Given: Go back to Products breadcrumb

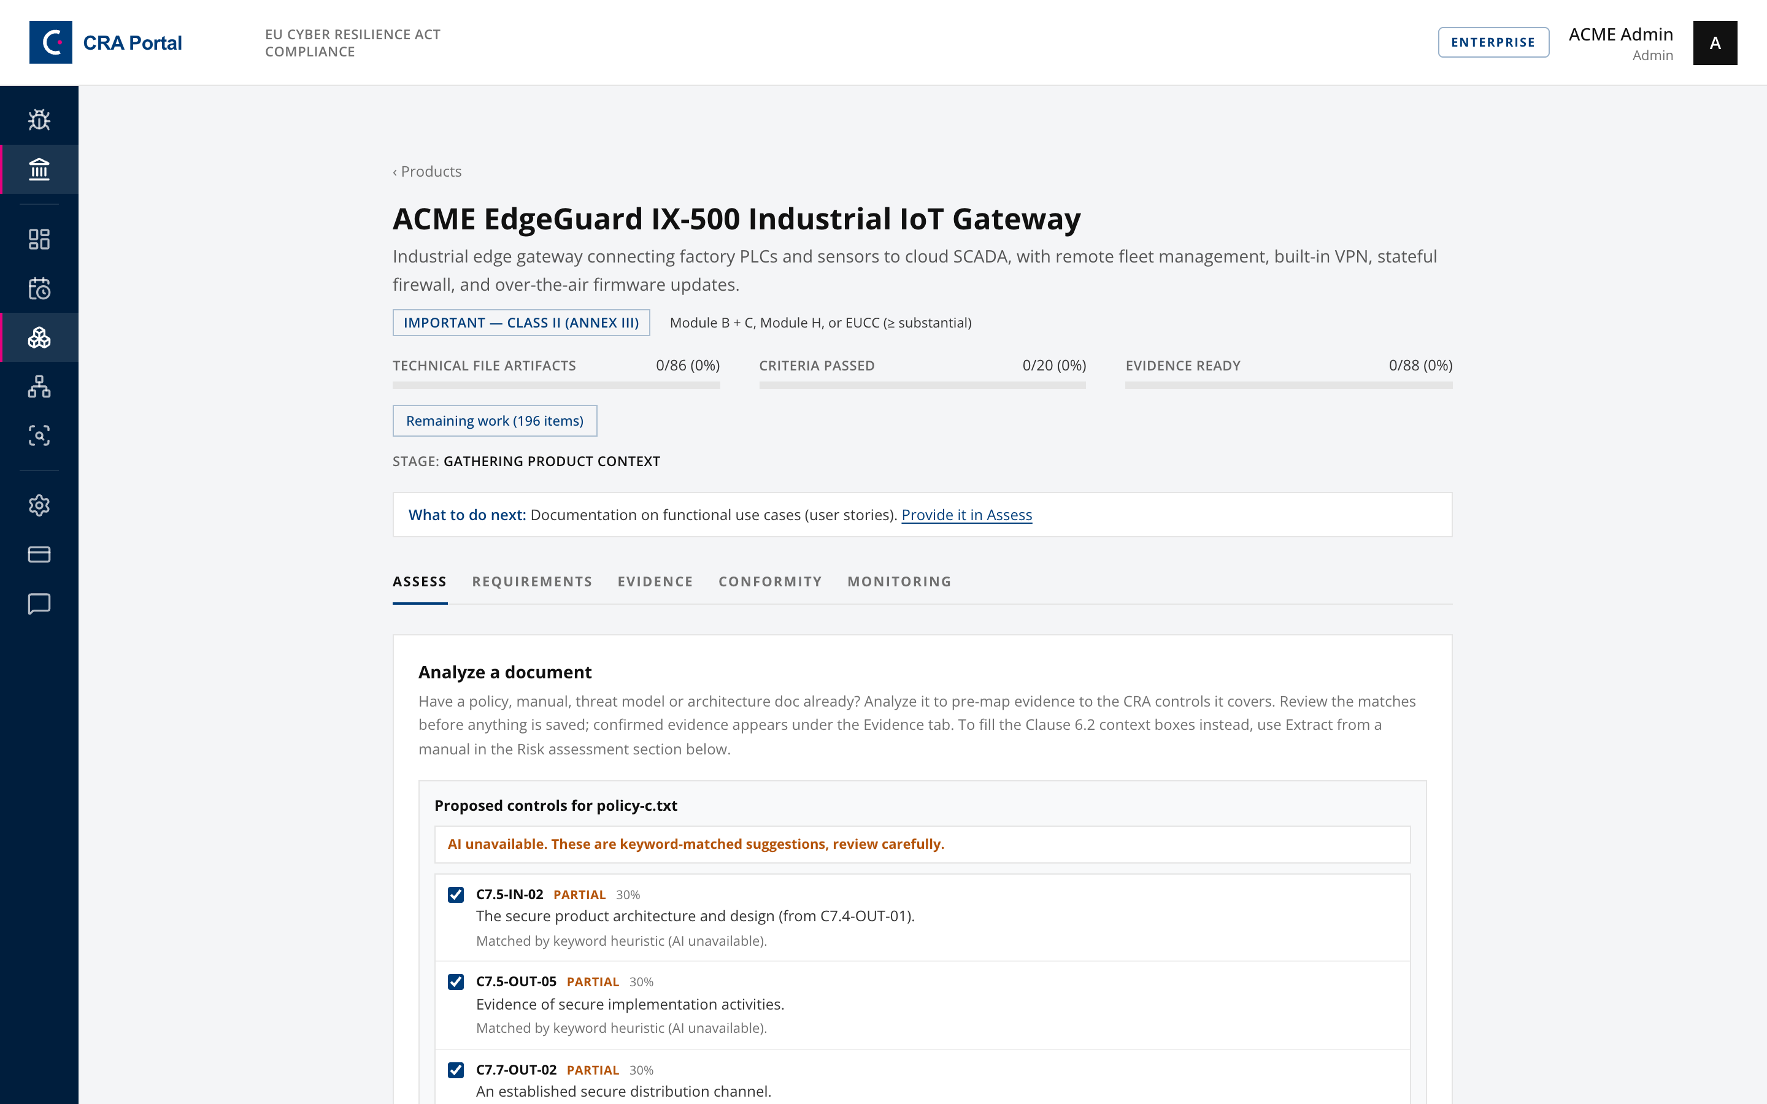Looking at the screenshot, I should pyautogui.click(x=427, y=172).
